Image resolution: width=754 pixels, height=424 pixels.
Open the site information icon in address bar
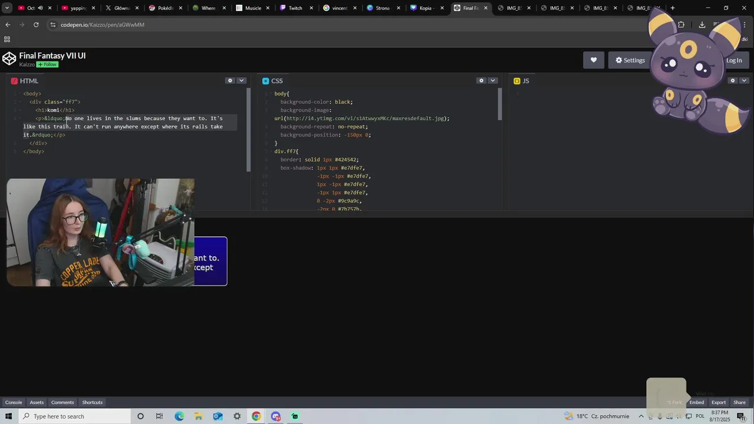52,25
